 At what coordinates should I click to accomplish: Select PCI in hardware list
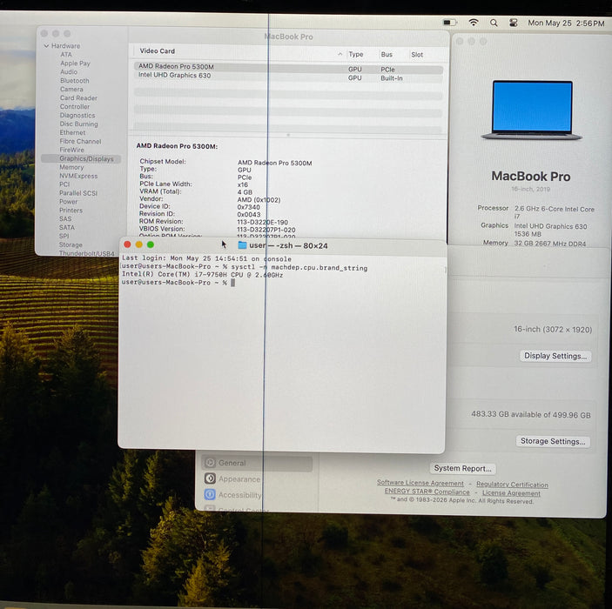pos(64,184)
